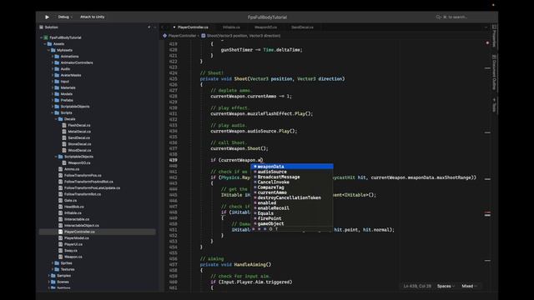Select the Materials folder
Image resolution: width=534 pixels, height=300 pixels.
(x=68, y=87)
